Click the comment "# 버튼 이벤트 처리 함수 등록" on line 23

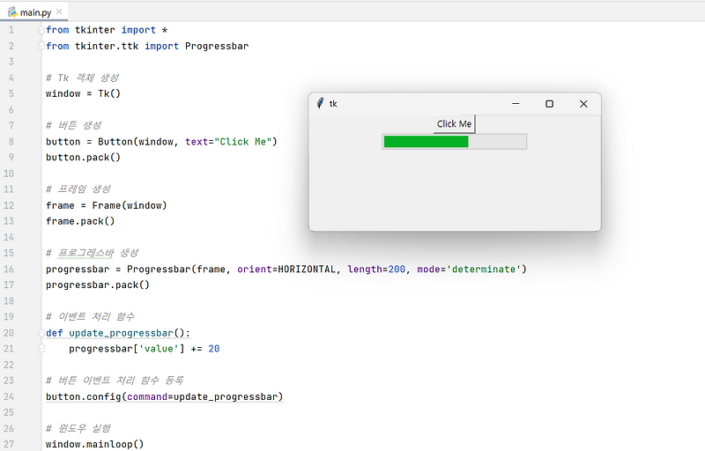point(115,381)
